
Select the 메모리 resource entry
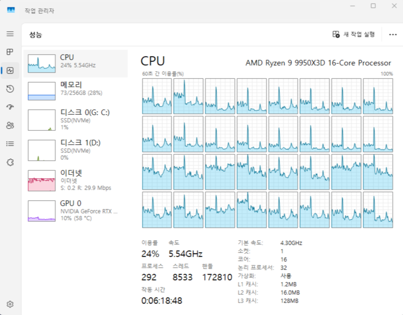pyautogui.click(x=76, y=91)
